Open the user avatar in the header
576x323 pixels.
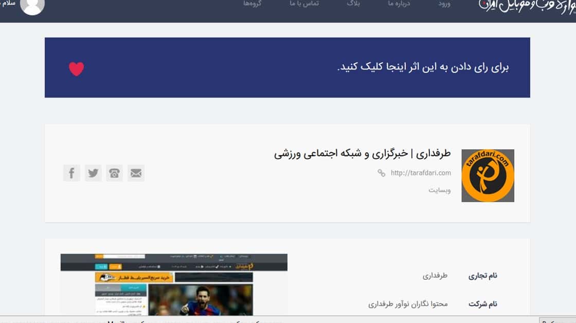[x=32, y=5]
